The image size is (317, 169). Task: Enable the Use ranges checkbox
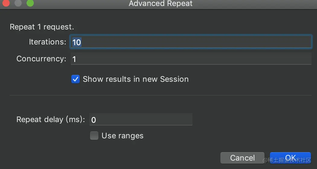click(x=94, y=136)
